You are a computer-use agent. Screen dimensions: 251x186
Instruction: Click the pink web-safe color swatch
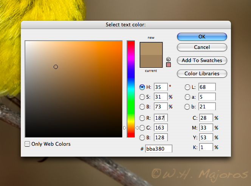point(168,65)
